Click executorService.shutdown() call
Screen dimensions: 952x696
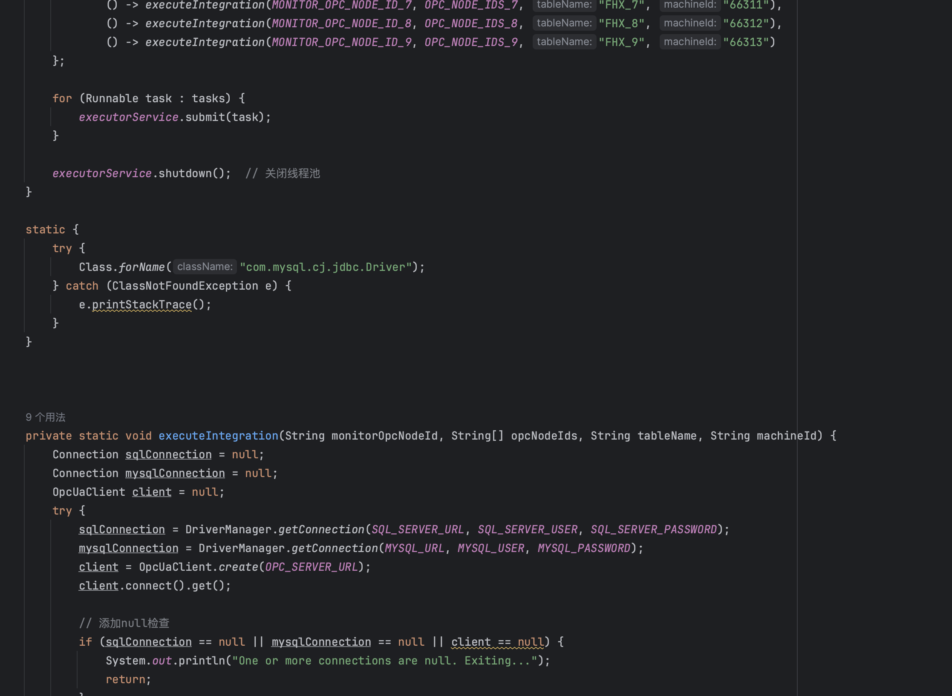141,173
